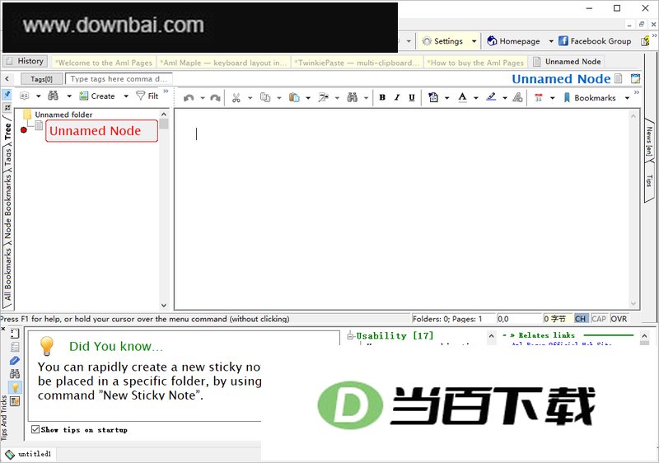Click the insert-selection tool icon after Paste
Image resolution: width=659 pixels, height=463 pixels.
point(323,97)
